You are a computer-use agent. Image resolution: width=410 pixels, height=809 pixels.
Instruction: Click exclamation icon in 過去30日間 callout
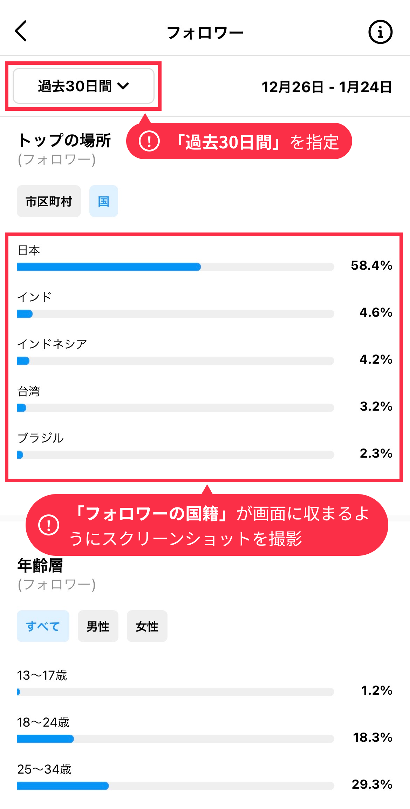(x=149, y=141)
